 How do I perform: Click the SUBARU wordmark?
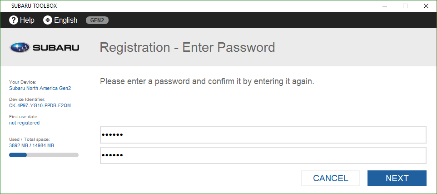[56, 48]
